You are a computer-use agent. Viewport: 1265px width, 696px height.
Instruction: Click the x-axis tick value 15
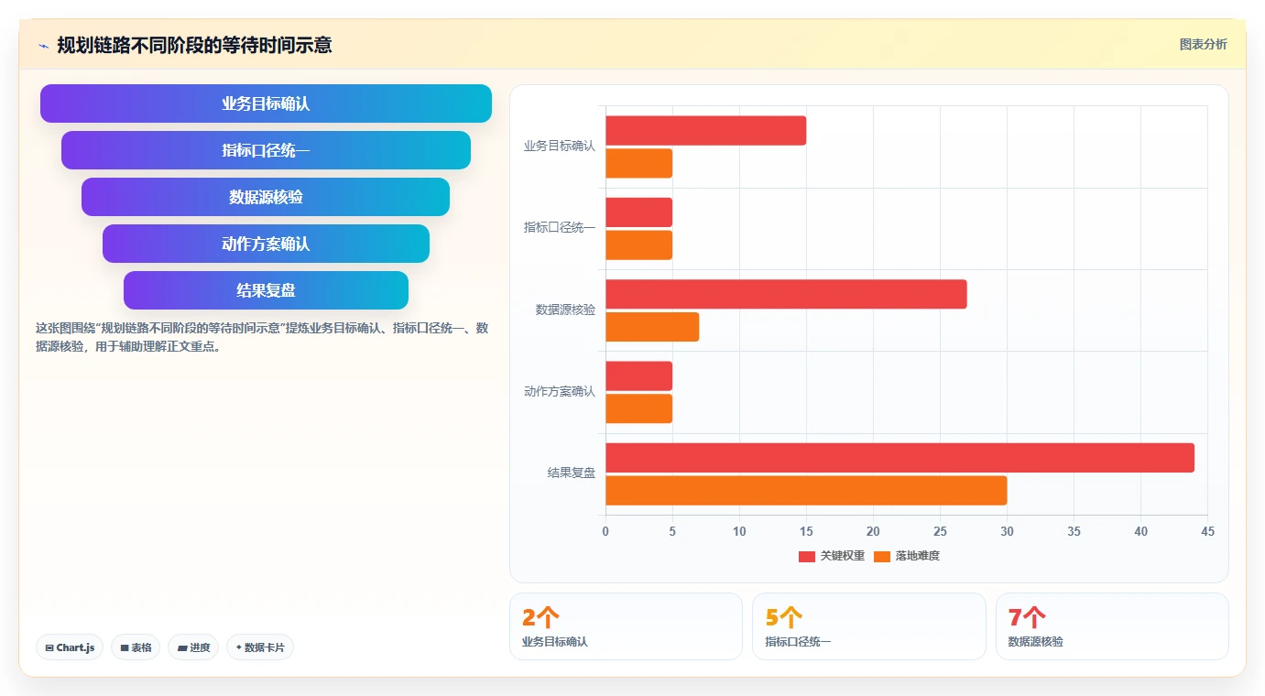point(806,531)
